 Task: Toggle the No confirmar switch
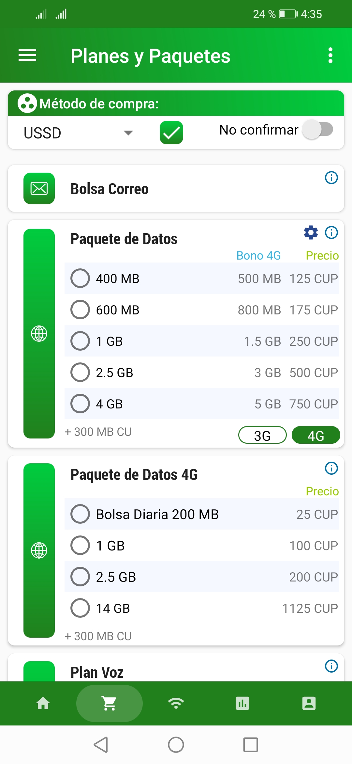pyautogui.click(x=317, y=130)
